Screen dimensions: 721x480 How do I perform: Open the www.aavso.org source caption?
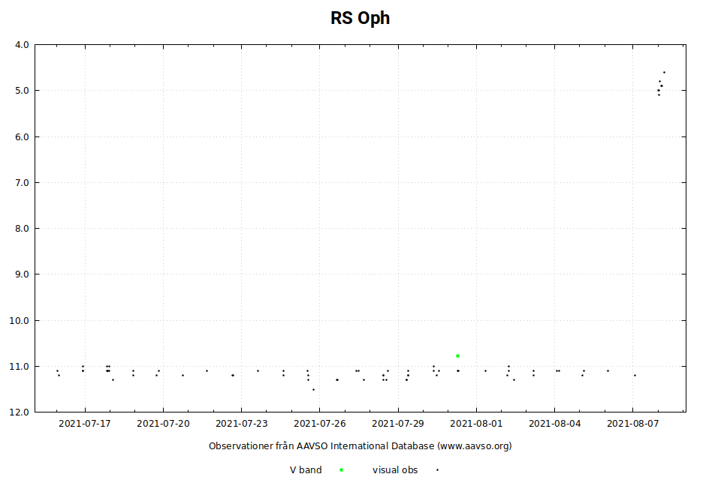360,446
